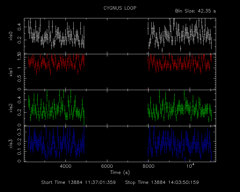
Task: Click the 0.5 tick label on xis1 axis
Action: tap(19, 78)
